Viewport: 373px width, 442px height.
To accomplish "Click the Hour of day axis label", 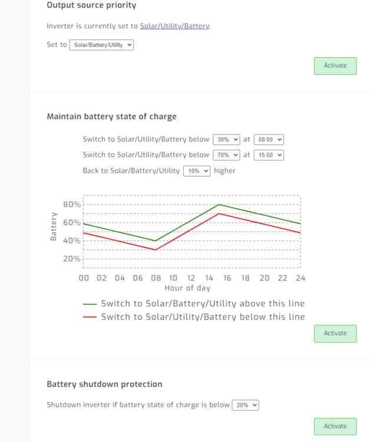I will coord(187,288).
